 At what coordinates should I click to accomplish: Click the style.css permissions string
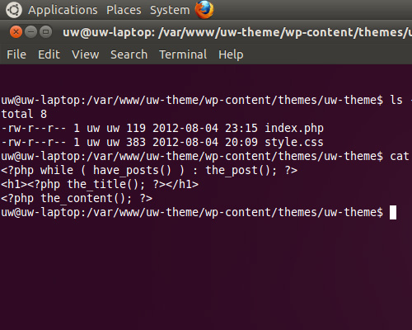coord(34,142)
